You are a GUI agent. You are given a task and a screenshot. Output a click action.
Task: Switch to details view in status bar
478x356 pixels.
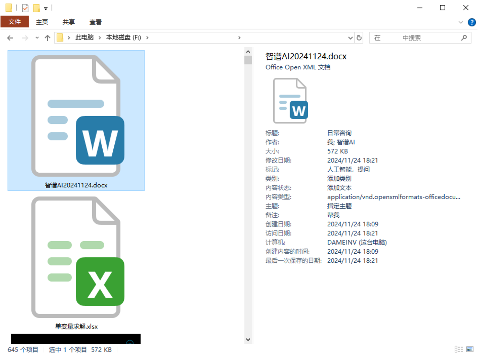pos(459,349)
